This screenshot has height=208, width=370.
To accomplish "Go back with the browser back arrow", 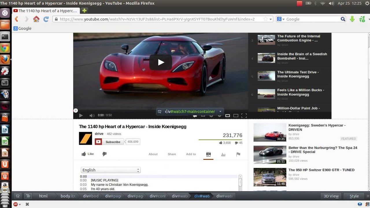I will click(16, 19).
